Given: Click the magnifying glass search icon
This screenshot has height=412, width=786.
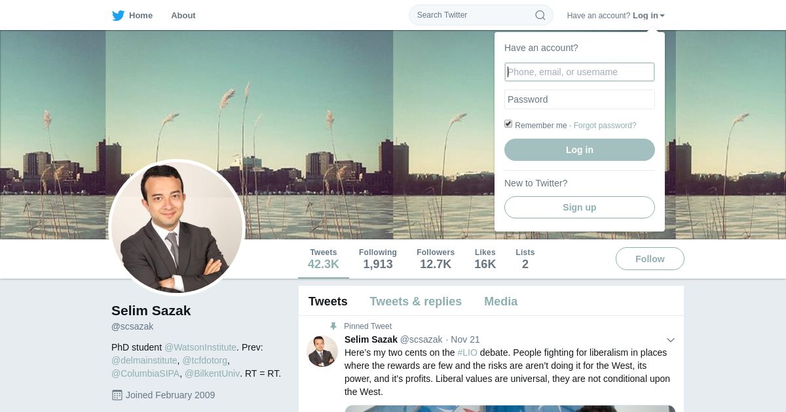Looking at the screenshot, I should click(540, 15).
